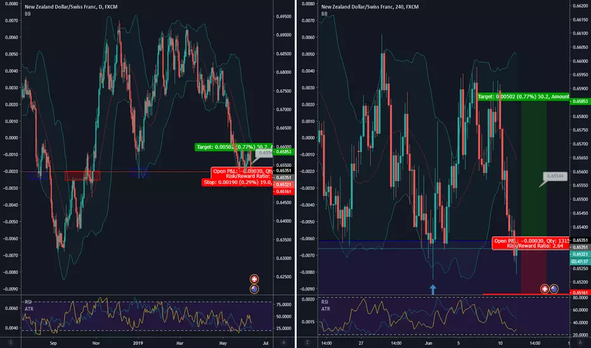Click the Mar label on daily time axis
The image size is (591, 348).
[x=180, y=343]
